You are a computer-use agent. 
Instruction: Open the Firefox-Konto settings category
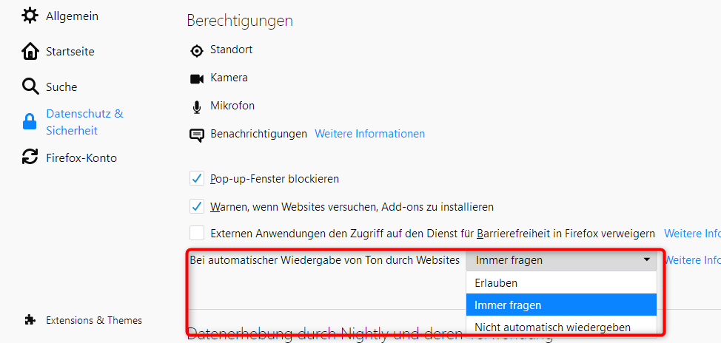tap(81, 158)
